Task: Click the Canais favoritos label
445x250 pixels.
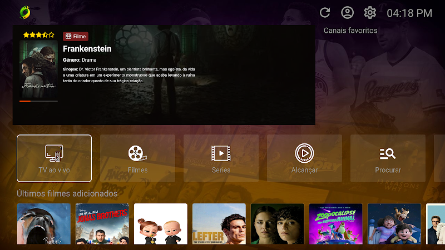Action: [x=350, y=31]
